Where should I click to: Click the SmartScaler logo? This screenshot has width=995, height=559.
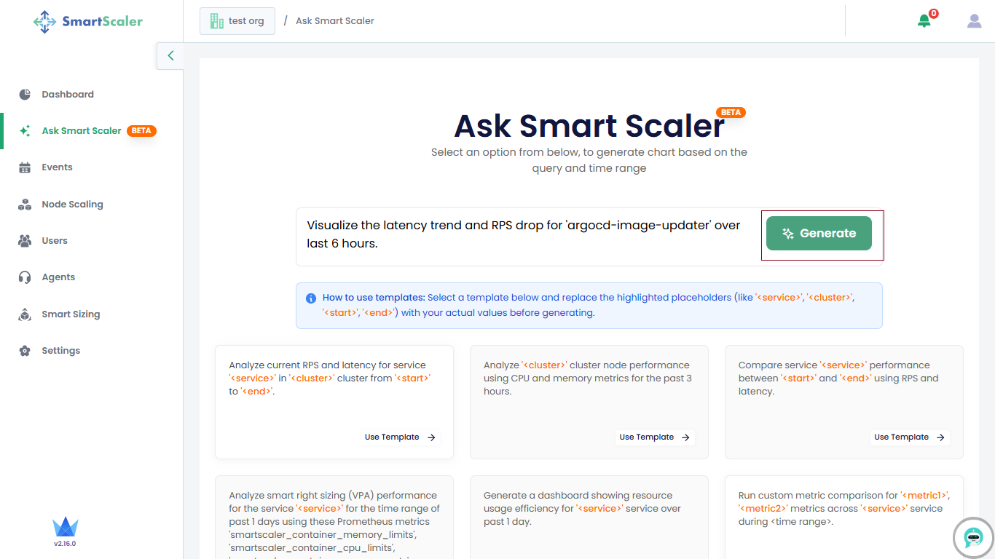click(x=88, y=21)
